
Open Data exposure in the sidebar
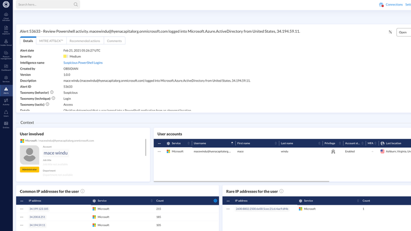click(x=6, y=30)
